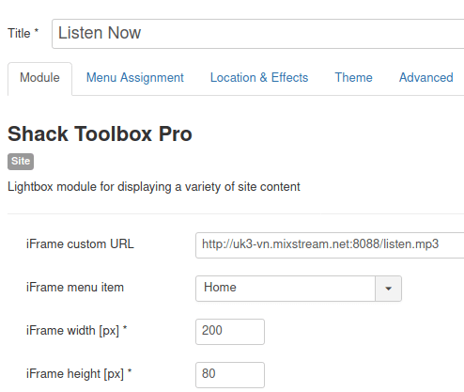Click the iFrame width field
The height and width of the screenshot is (392, 464).
pos(230,332)
